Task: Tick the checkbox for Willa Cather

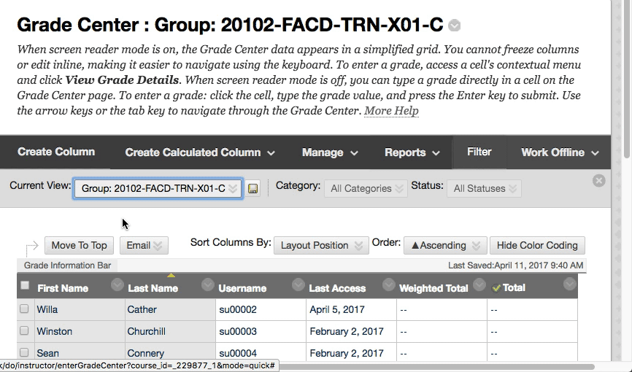Action: click(24, 309)
